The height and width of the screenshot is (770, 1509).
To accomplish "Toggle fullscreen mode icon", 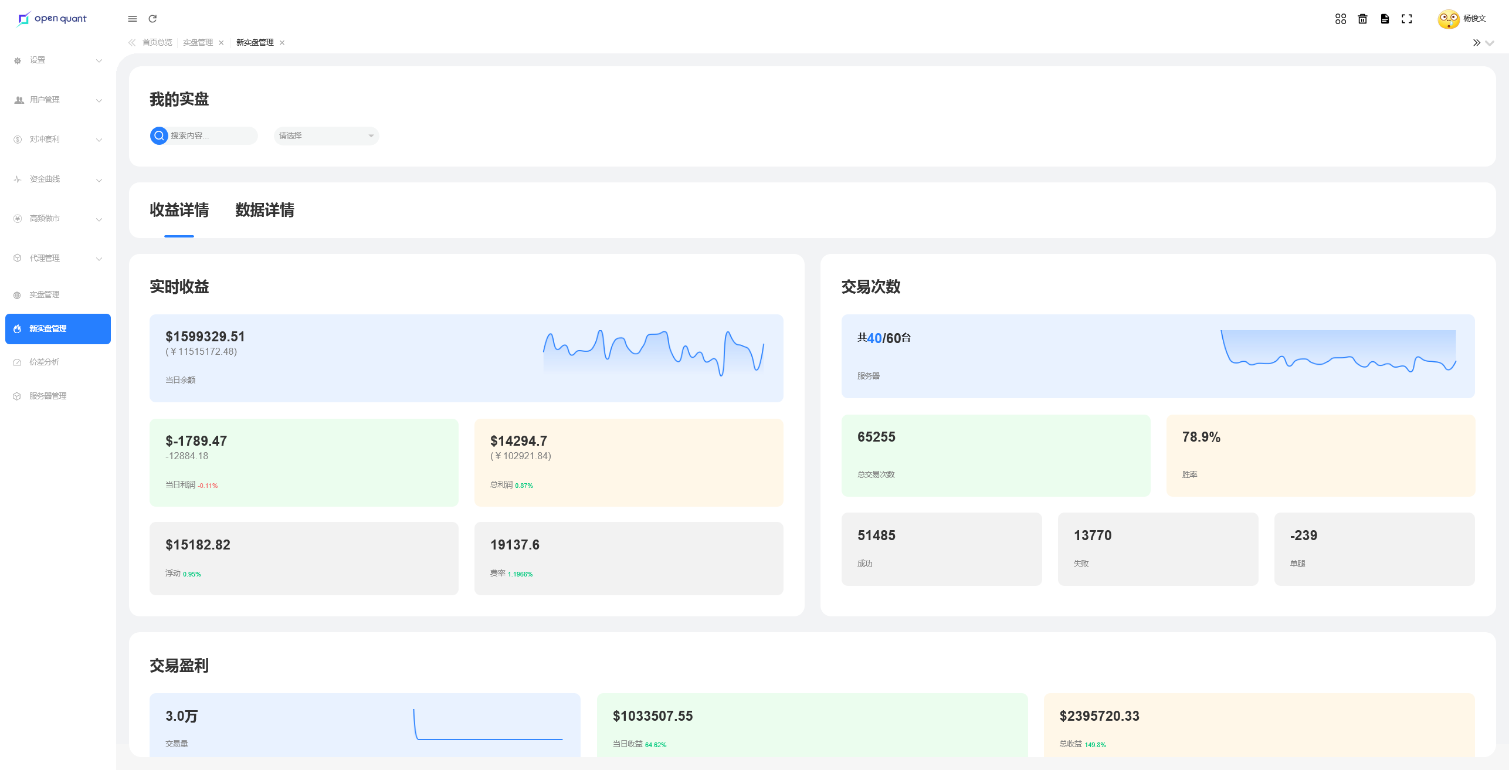I will (1406, 19).
